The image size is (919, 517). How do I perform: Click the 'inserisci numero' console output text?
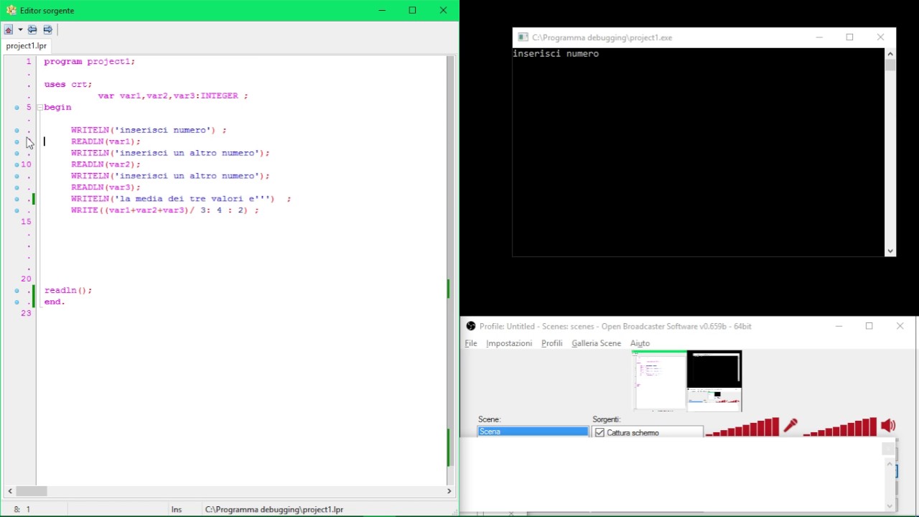point(556,54)
